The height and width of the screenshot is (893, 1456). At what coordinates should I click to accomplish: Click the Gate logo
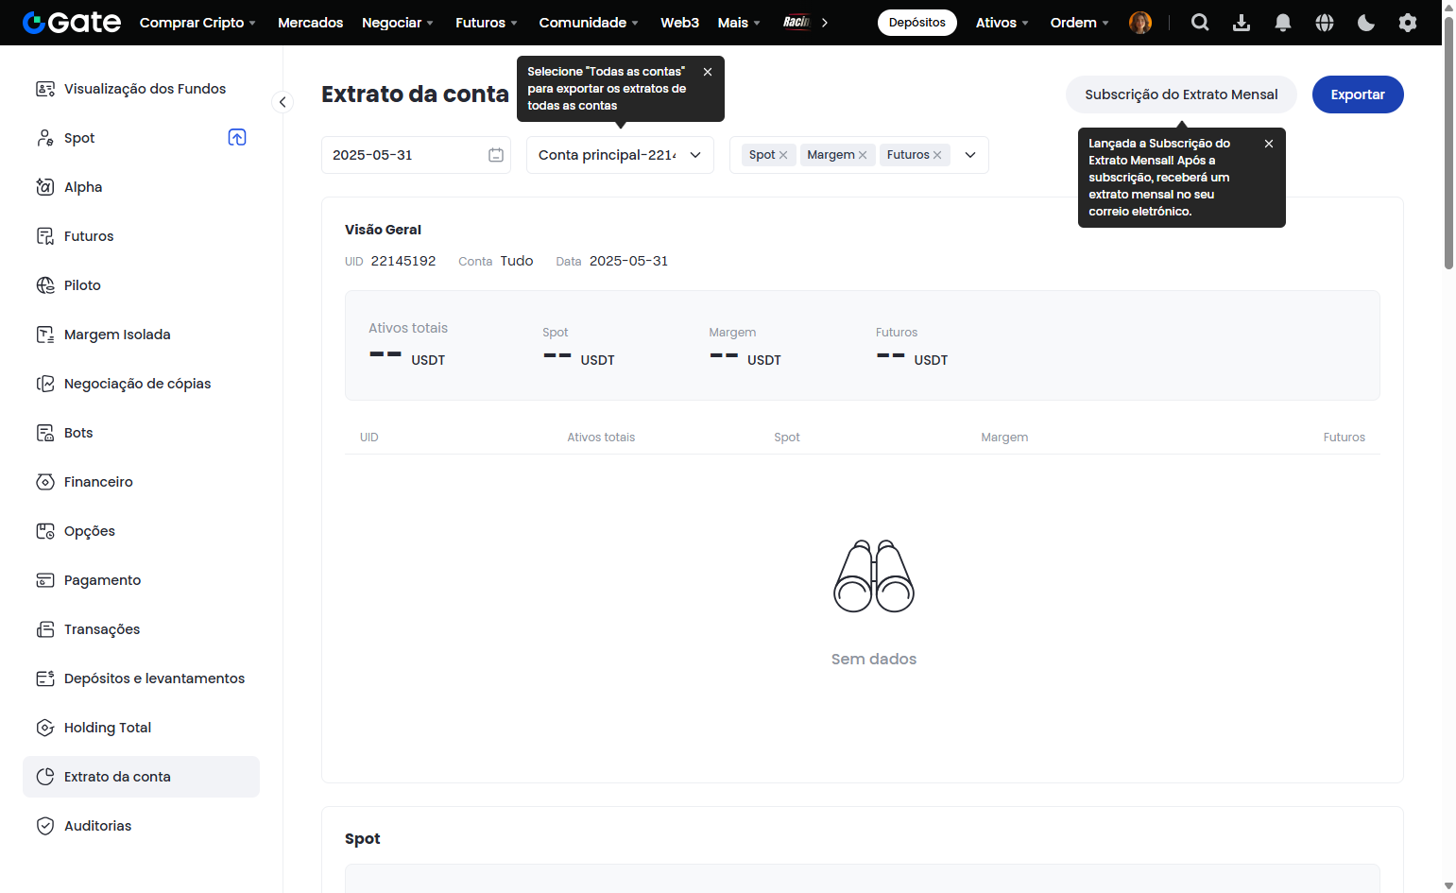point(72,23)
